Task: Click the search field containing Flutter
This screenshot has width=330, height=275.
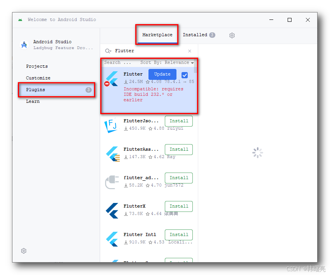Action: [148, 51]
